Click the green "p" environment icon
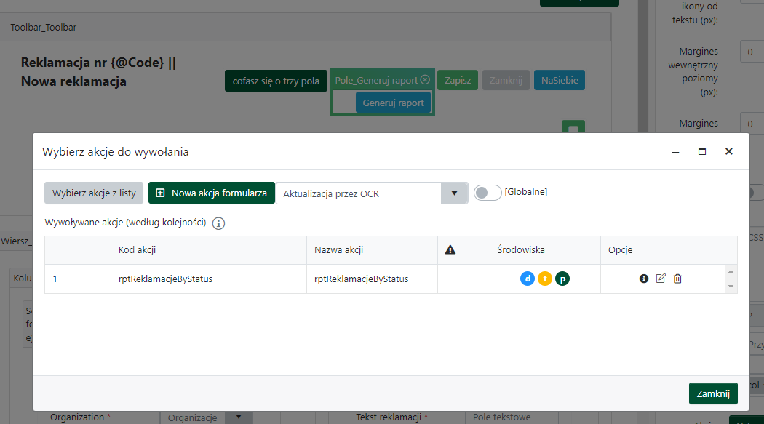The height and width of the screenshot is (424, 764). point(562,279)
